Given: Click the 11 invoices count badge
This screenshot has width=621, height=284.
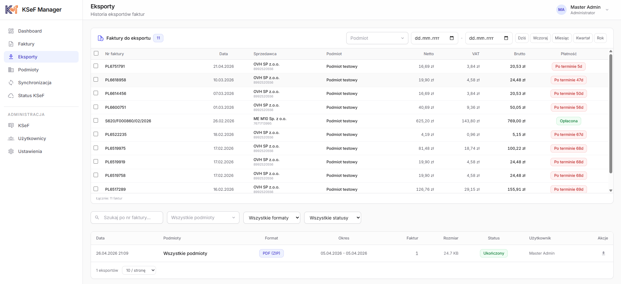Looking at the screenshot, I should (158, 38).
